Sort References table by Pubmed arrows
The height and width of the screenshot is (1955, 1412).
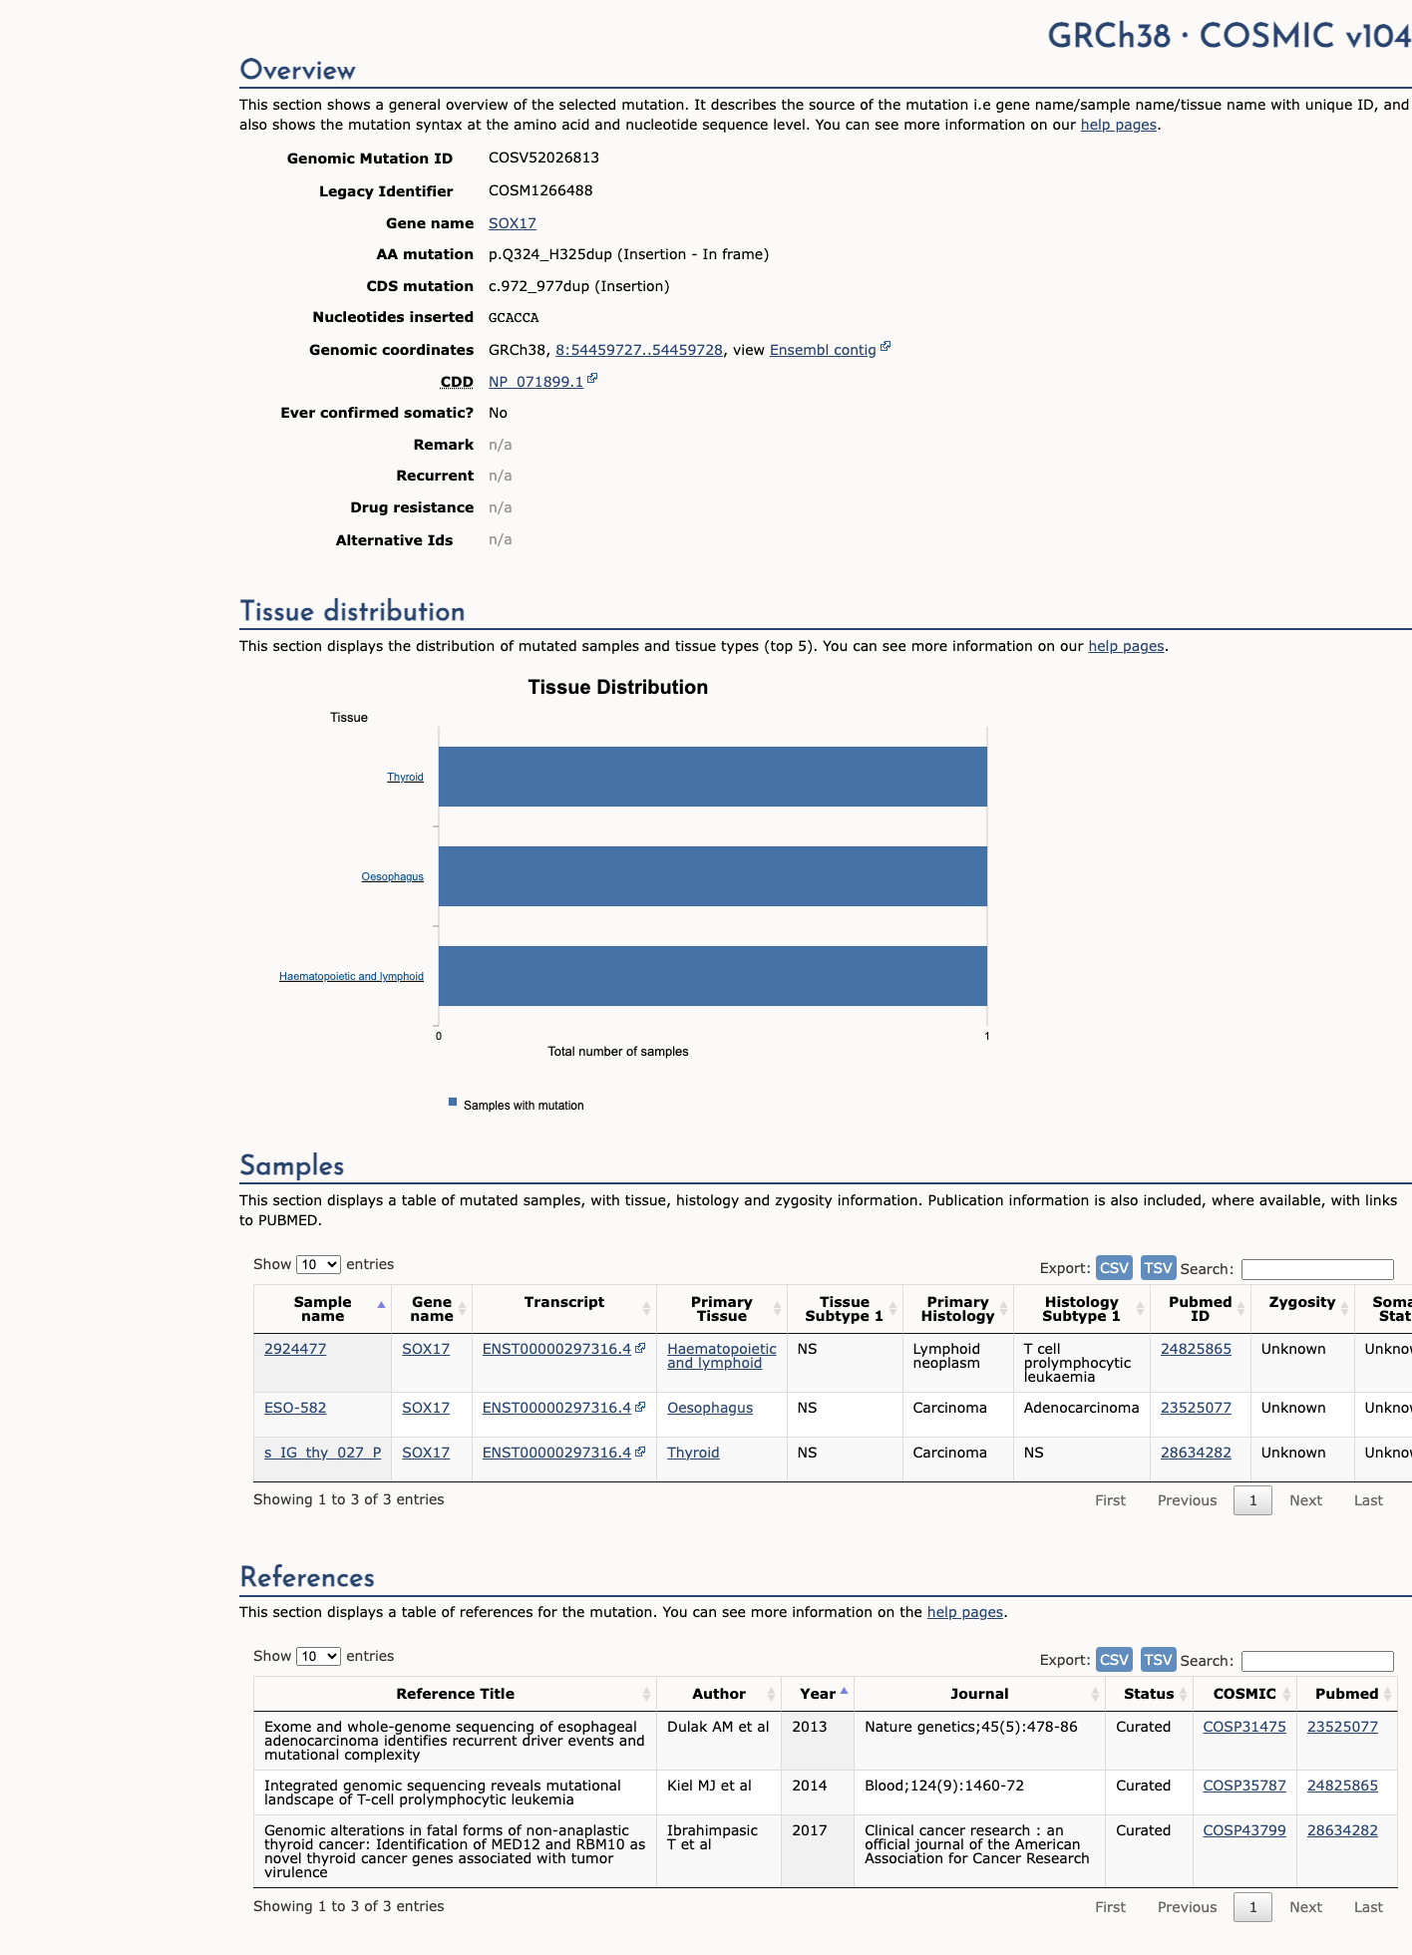tap(1387, 1694)
